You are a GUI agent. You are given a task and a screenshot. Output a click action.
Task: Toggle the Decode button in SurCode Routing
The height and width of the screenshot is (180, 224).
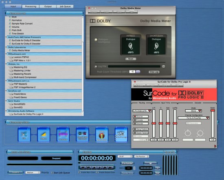coord(141,123)
